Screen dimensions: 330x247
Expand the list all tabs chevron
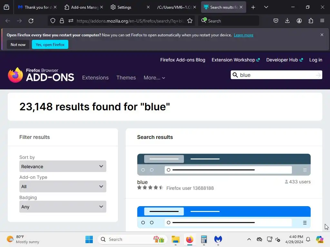[266, 7]
